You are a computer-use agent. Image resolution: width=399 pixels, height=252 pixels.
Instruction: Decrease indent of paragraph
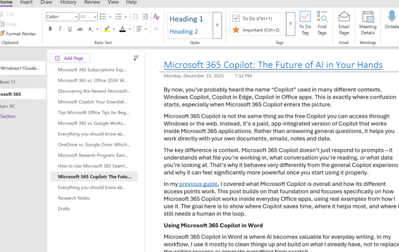tap(135, 17)
